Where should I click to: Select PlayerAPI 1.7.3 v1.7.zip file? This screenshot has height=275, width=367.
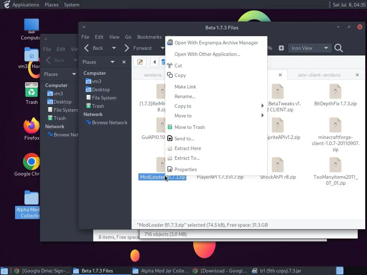220,177
